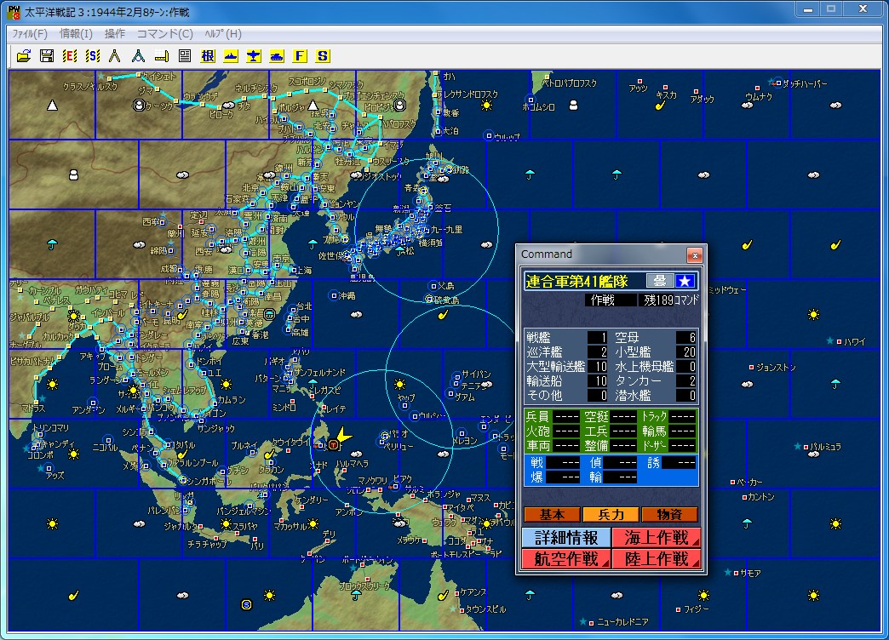Click the fleet name 連合軍第41艦隊

576,281
